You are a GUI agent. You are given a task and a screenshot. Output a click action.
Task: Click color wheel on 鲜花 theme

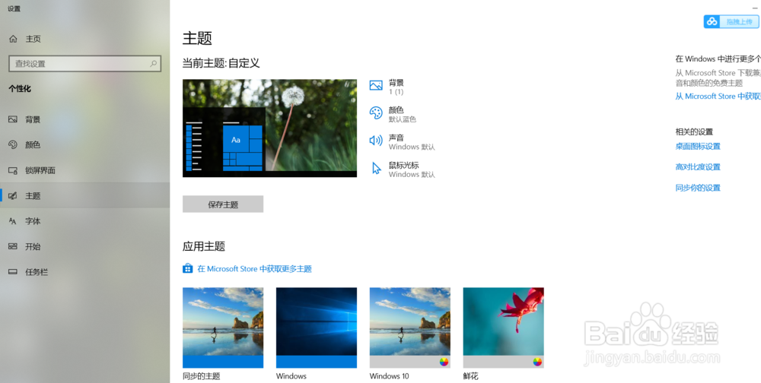tap(537, 362)
